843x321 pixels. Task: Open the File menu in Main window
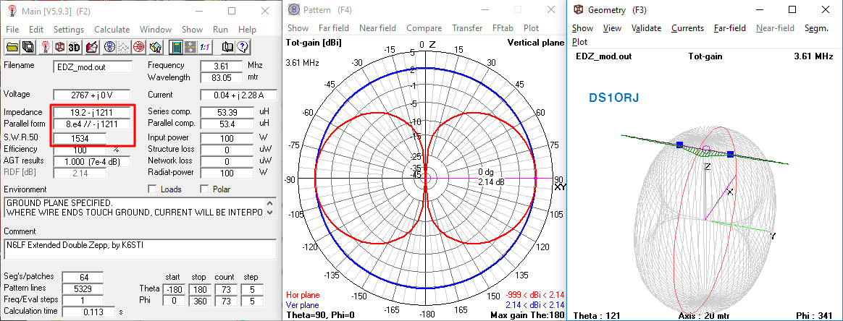coord(12,30)
